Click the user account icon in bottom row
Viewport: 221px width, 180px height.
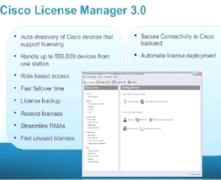(125, 128)
